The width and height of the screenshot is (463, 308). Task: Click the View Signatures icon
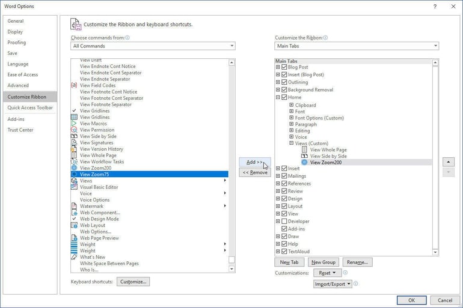pos(74,142)
